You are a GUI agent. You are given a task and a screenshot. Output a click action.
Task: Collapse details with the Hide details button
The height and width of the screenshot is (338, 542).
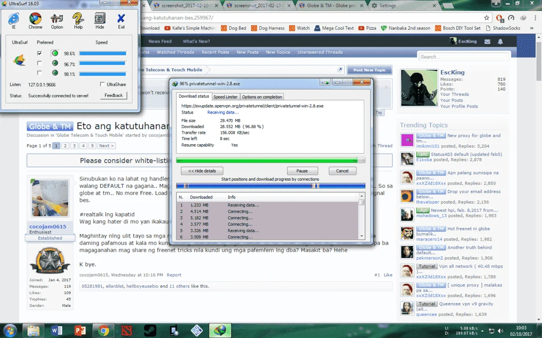pos(202,171)
